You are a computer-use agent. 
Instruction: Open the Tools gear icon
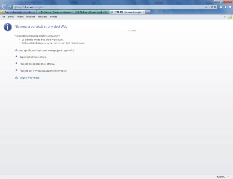tap(230, 7)
